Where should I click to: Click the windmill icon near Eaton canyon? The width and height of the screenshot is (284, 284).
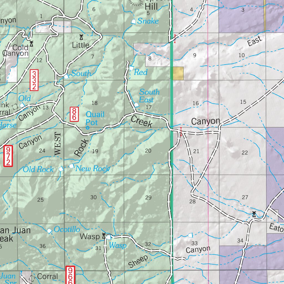[x=254, y=214]
